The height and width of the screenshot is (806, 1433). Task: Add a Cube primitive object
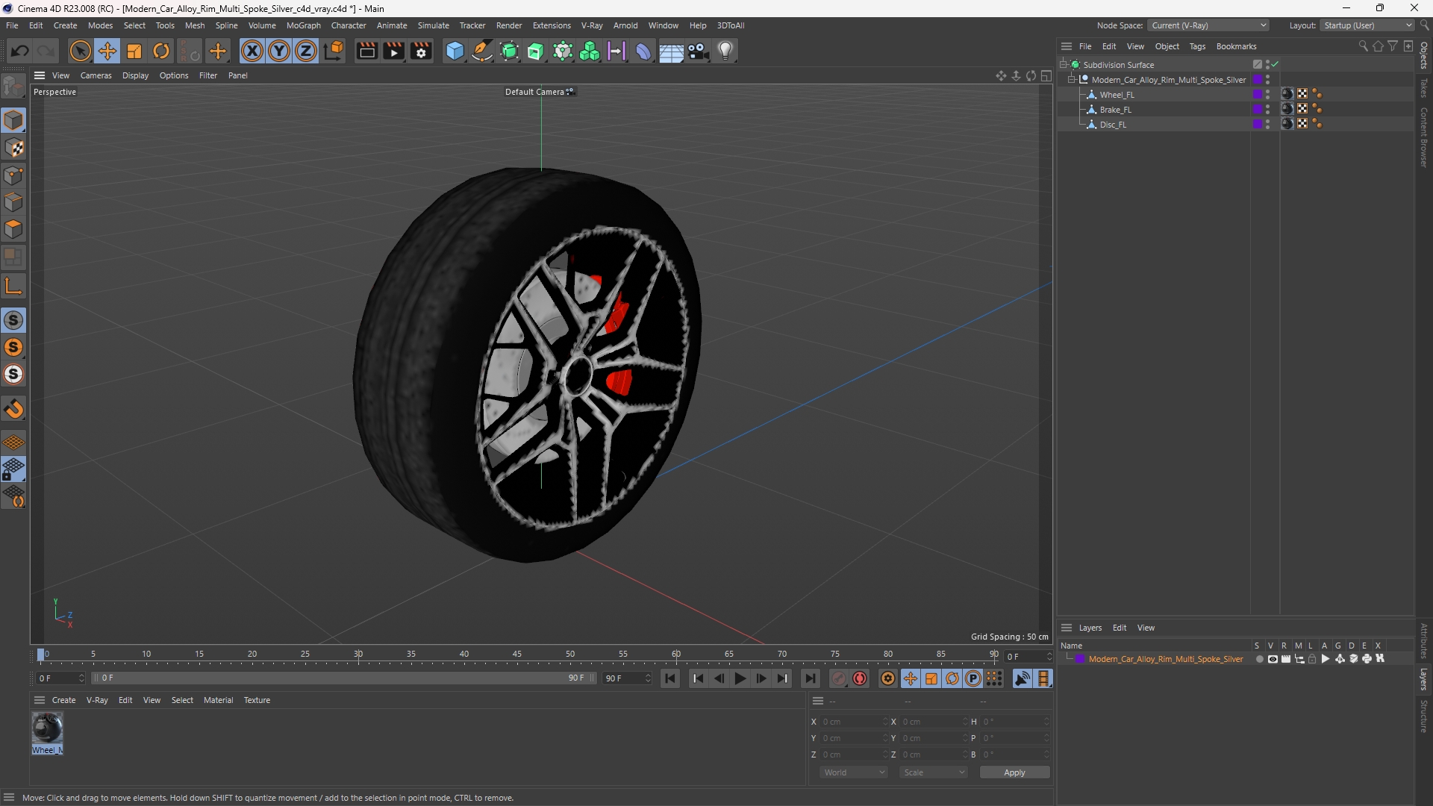pyautogui.click(x=455, y=51)
